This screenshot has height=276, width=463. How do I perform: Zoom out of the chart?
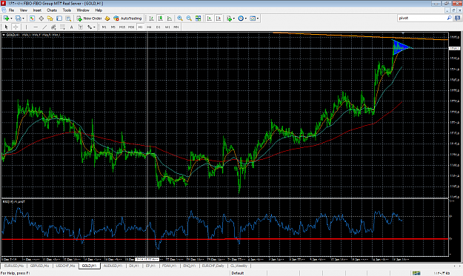(x=189, y=18)
